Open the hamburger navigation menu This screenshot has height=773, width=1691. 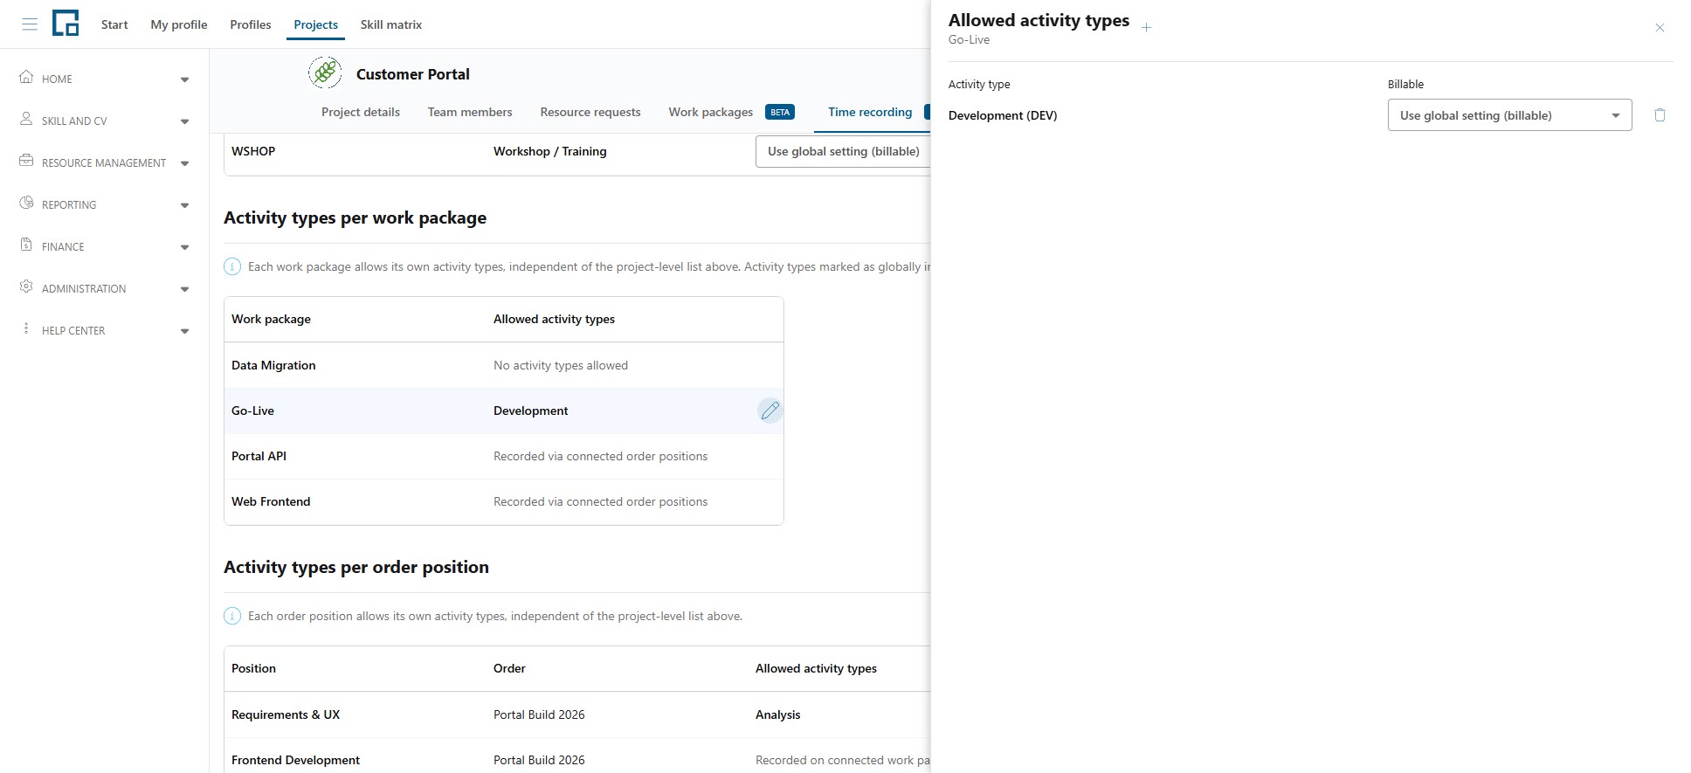30,24
